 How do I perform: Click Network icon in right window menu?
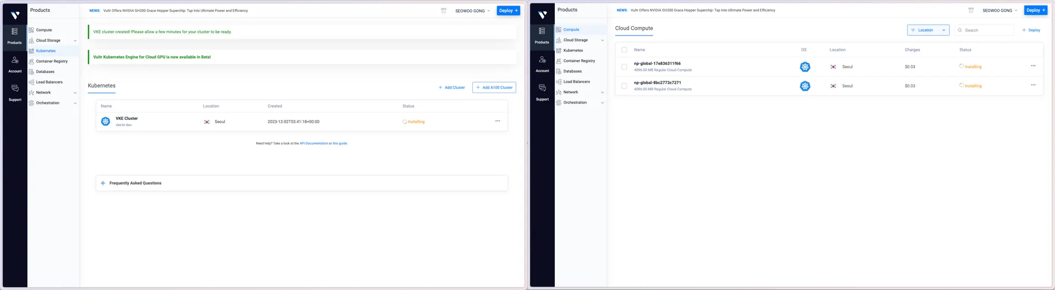pos(559,92)
